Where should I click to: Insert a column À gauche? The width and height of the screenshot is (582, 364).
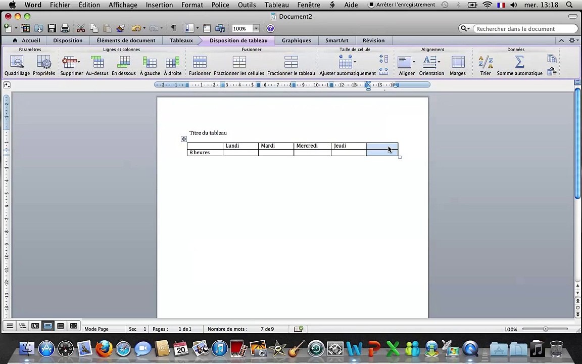click(150, 66)
